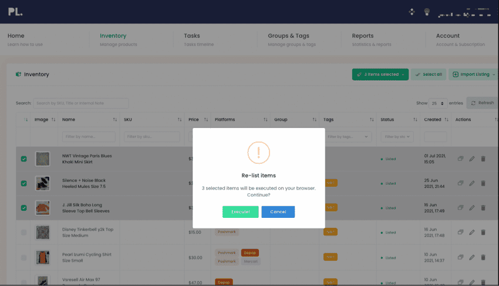Edit the Disney Tinkerbell y2k Top item
This screenshot has height=286, width=499.
pos(472,232)
